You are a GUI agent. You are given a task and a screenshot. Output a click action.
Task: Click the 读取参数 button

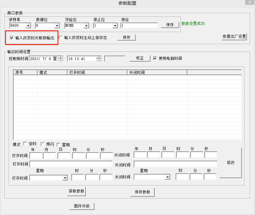point(76,191)
